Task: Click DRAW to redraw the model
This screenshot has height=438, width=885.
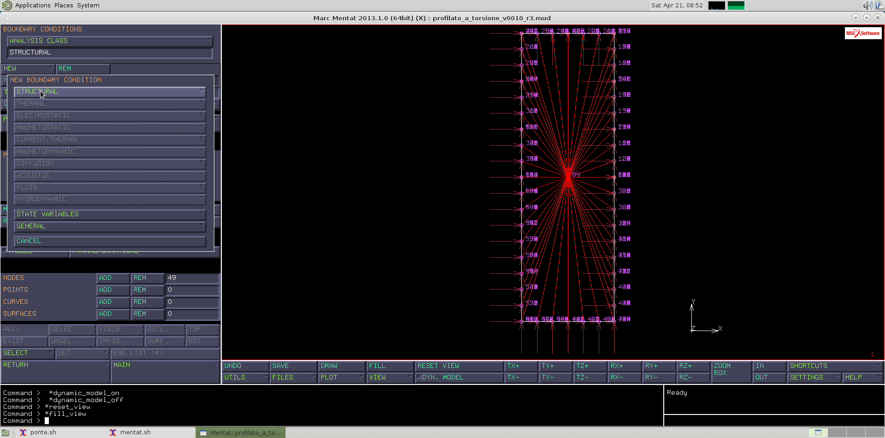Action: pos(342,366)
